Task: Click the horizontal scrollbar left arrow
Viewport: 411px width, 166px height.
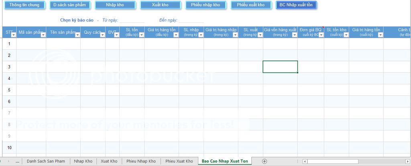Action: pos(305,162)
